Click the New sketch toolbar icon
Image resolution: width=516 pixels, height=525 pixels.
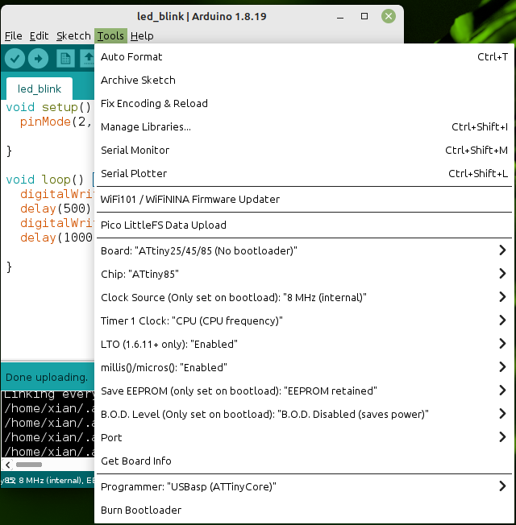pos(65,59)
